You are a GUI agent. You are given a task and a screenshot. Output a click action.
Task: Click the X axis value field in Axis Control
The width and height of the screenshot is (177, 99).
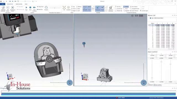pyautogui.click(x=152, y=56)
